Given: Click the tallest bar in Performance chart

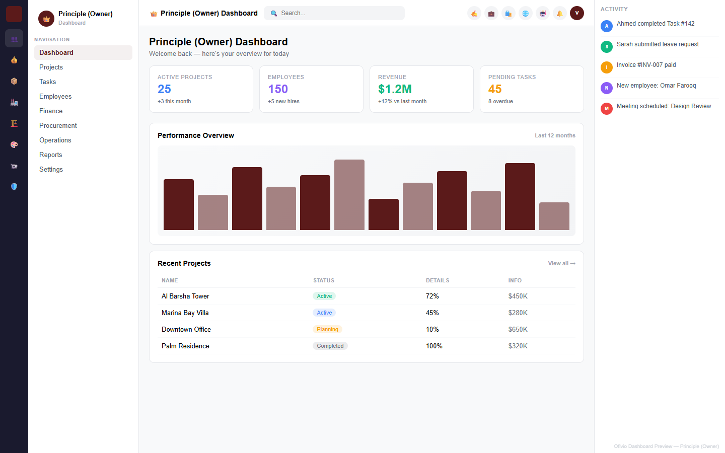Looking at the screenshot, I should point(349,195).
